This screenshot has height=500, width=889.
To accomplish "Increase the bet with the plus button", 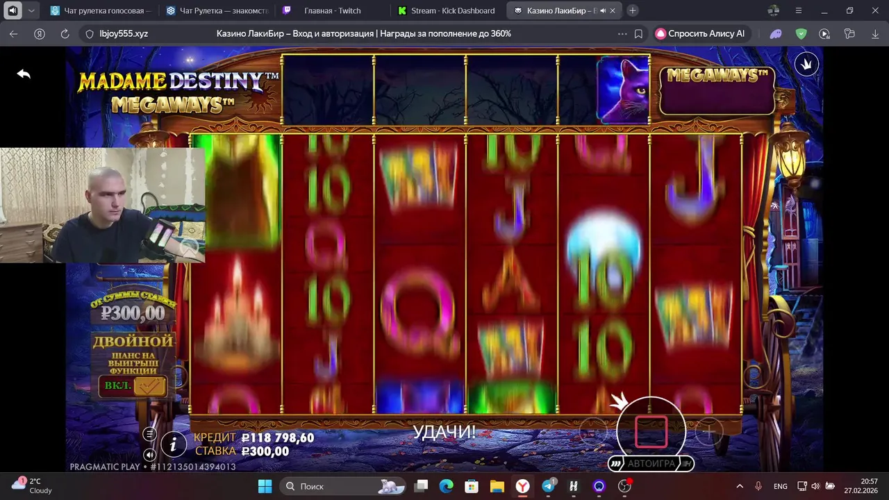I will coord(708,432).
